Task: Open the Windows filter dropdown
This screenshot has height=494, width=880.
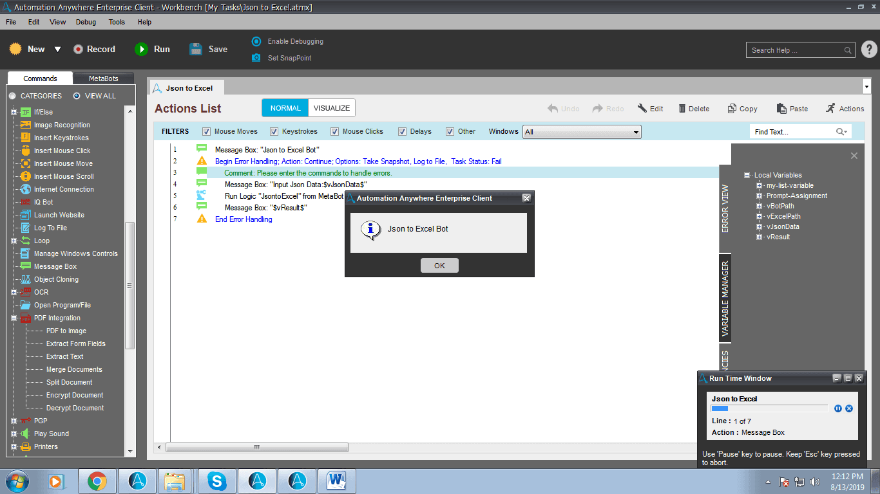Action: 582,132
